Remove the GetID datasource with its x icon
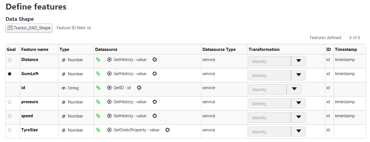 pos(109,88)
